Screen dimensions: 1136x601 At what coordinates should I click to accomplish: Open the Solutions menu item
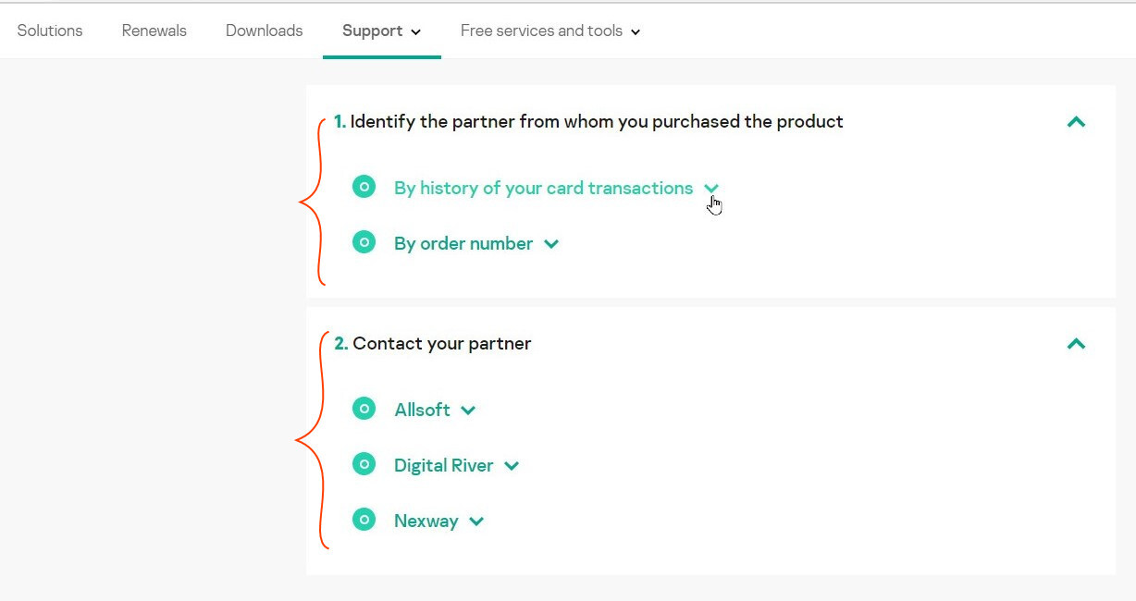click(x=50, y=31)
